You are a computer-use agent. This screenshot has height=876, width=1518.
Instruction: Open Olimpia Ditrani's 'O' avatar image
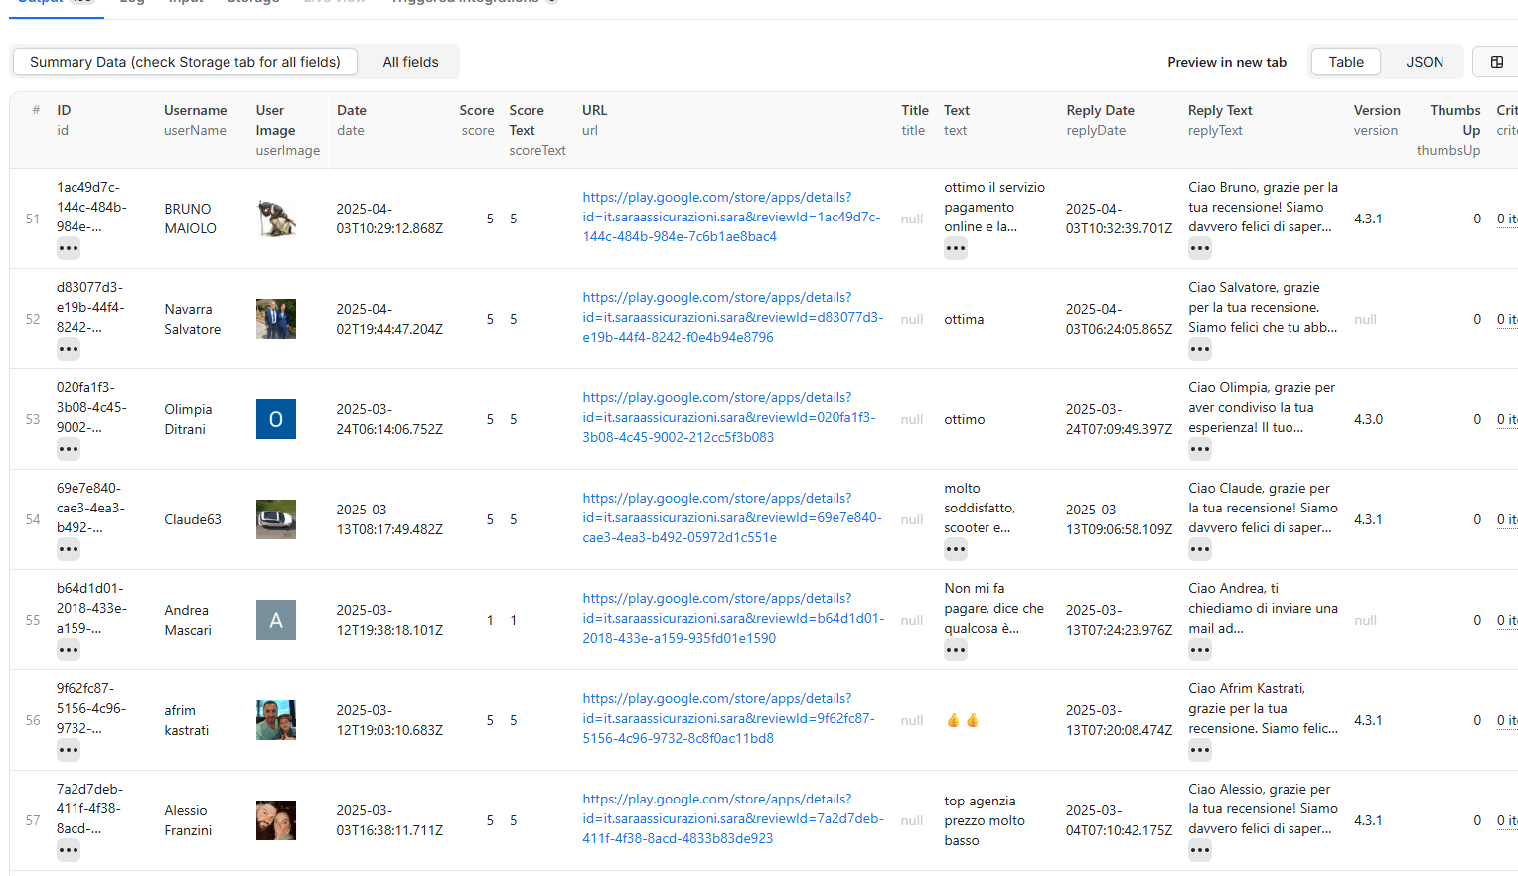tap(276, 419)
